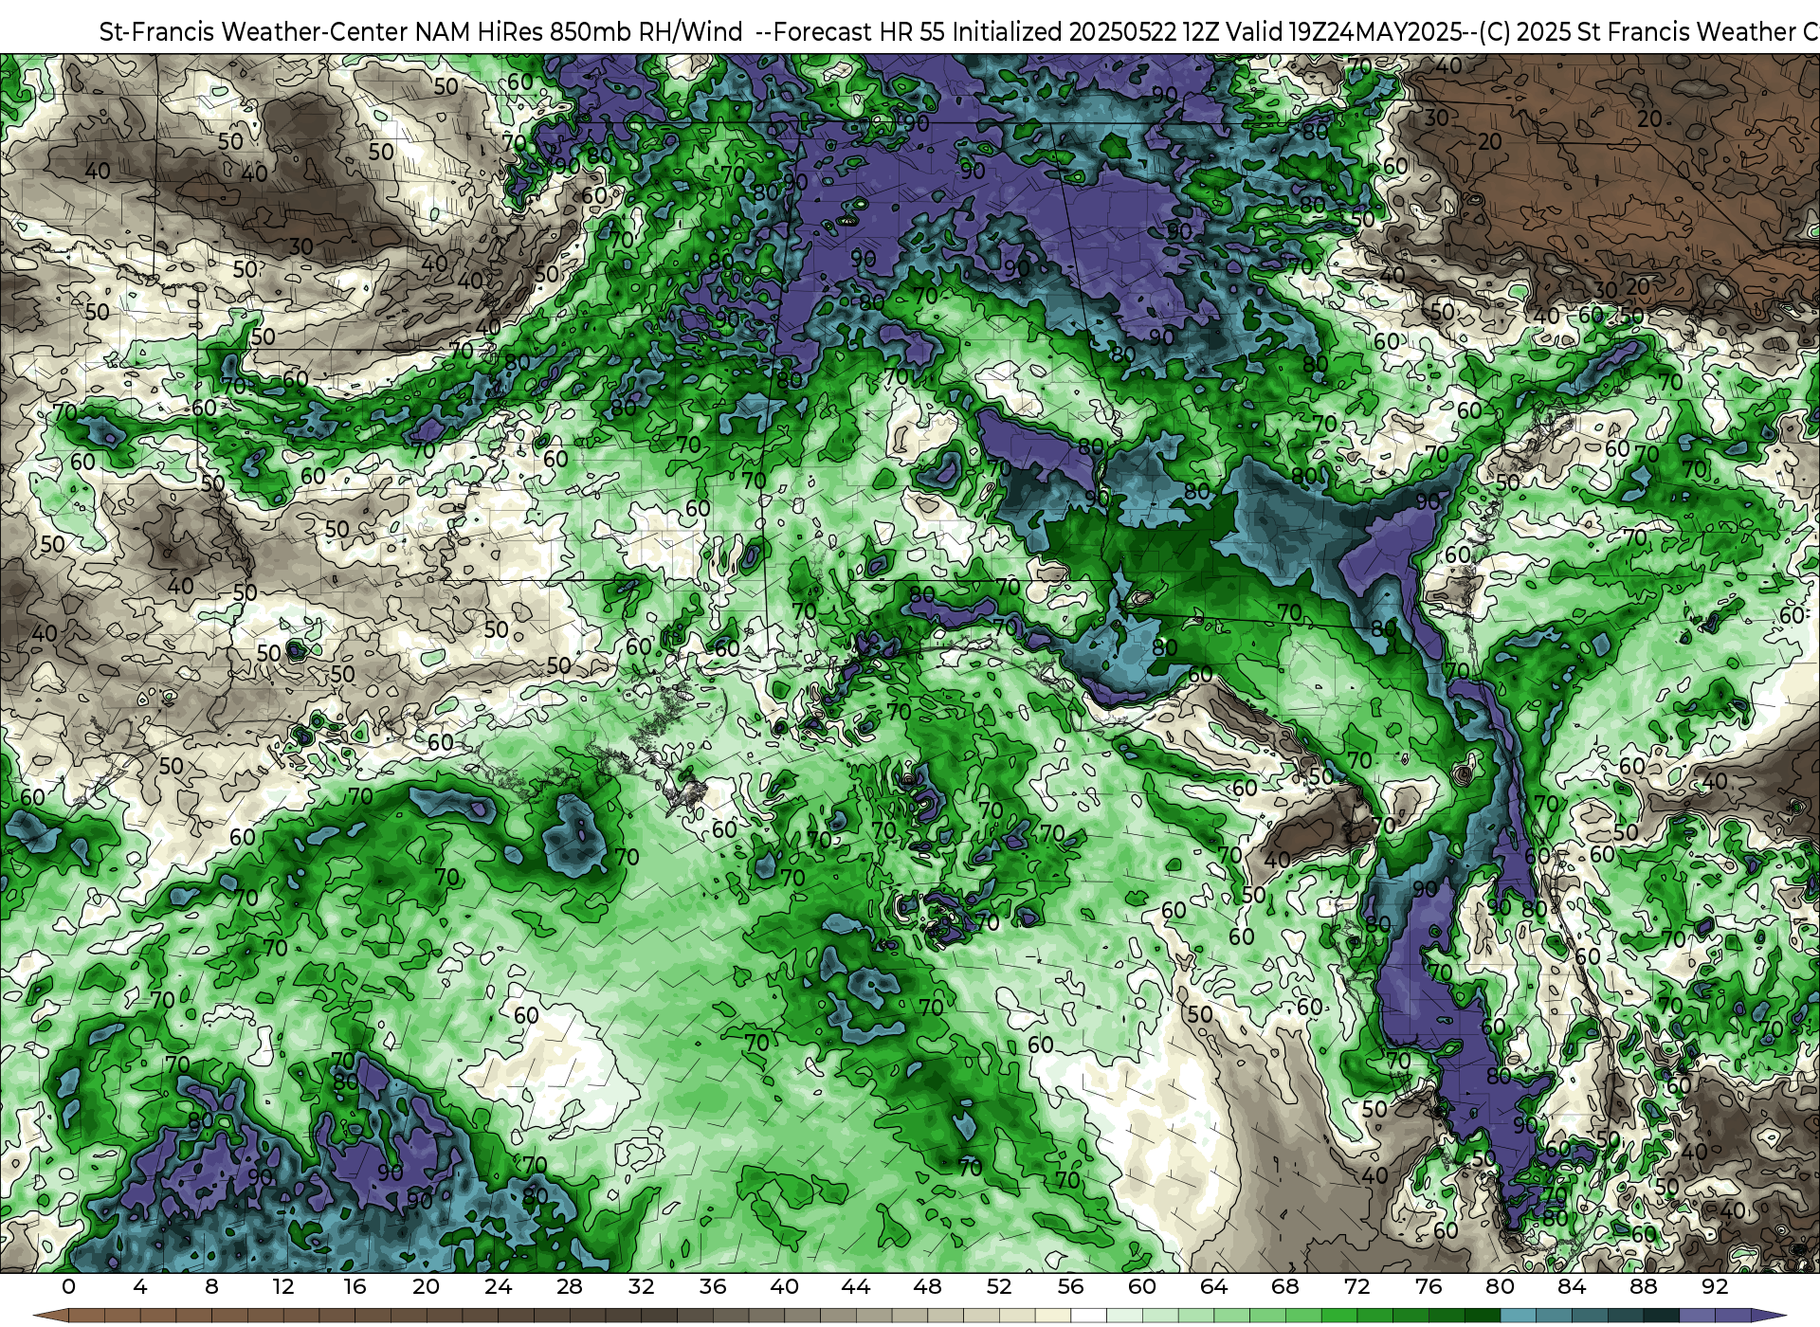Click the colorbar tick label 0
This screenshot has height=1327, width=1820.
coord(68,1287)
